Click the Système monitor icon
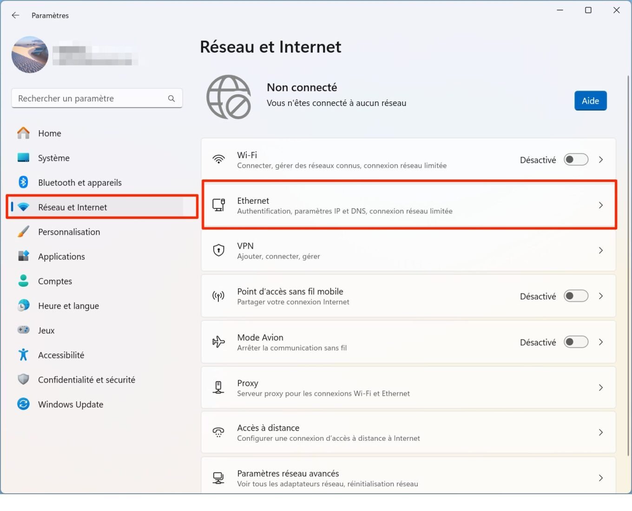 click(23, 158)
